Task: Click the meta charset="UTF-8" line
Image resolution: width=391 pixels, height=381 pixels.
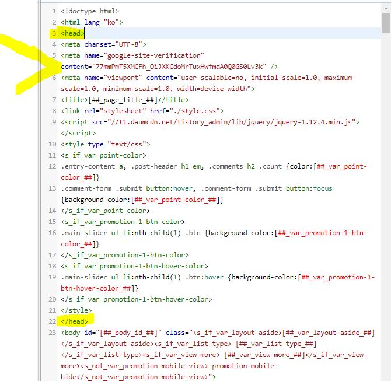Action: tap(103, 44)
